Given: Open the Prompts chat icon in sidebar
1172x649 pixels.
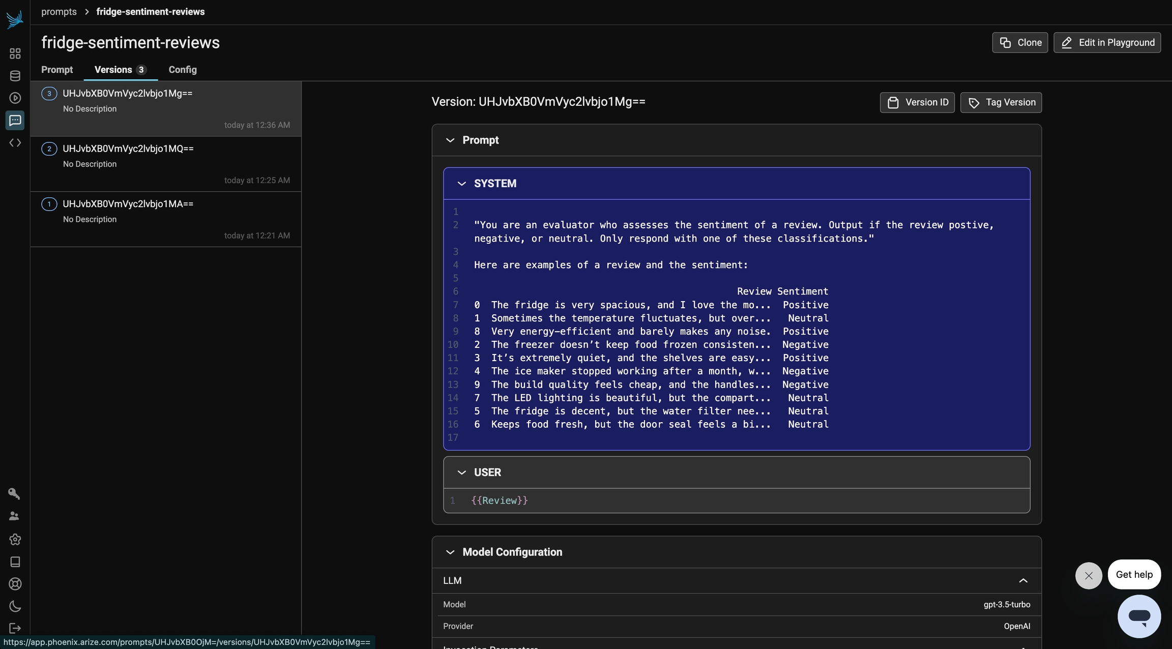Looking at the screenshot, I should tap(15, 121).
